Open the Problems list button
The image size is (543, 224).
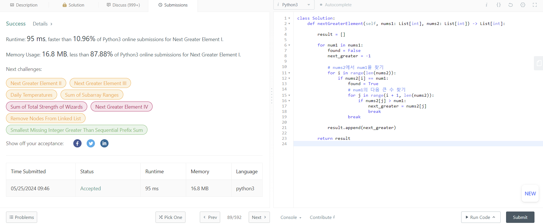click(x=22, y=217)
